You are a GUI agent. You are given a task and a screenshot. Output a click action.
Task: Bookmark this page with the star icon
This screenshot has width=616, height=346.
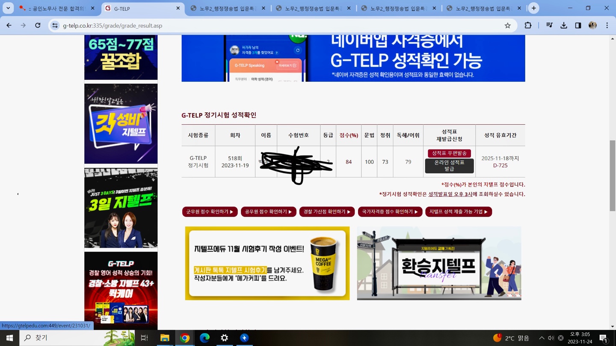point(507,26)
